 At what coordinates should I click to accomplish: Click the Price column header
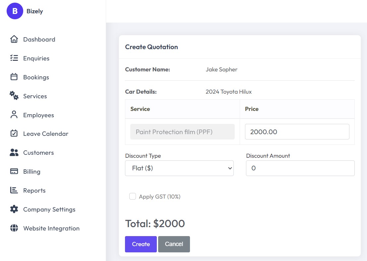pyautogui.click(x=252, y=109)
